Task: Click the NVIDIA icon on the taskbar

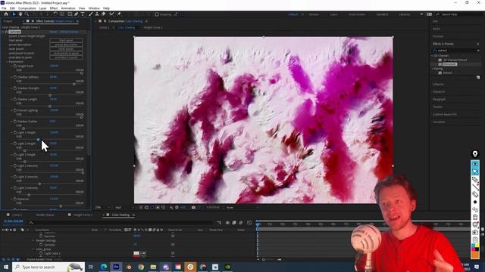Action: coord(227,267)
